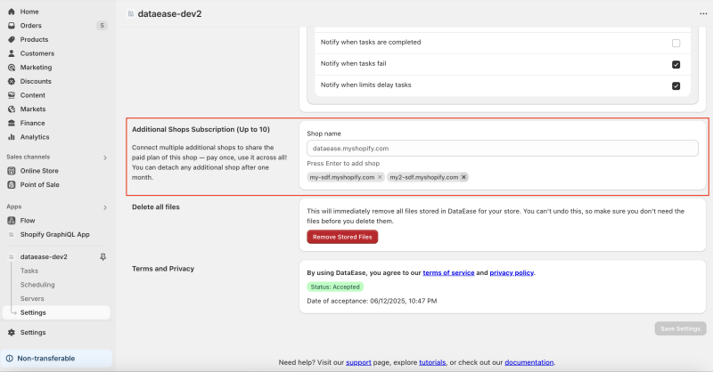Click the Non-transferable banner

point(56,359)
